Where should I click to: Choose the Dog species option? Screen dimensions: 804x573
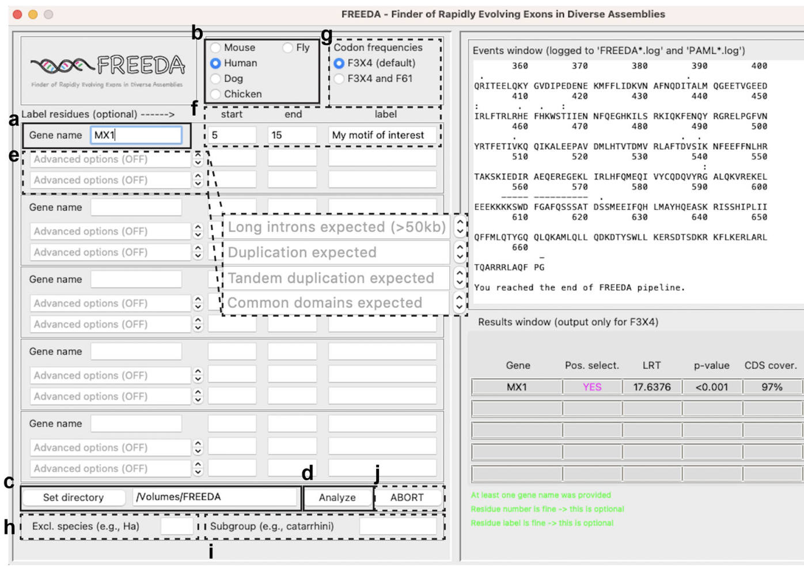coord(215,78)
